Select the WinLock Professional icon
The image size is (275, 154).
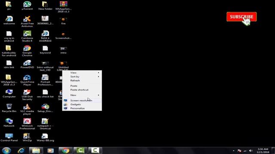[x=27, y=124]
